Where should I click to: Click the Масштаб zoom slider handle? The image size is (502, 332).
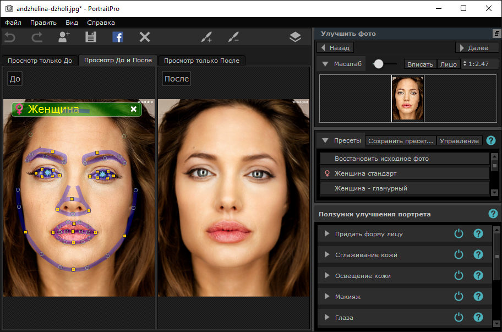click(x=378, y=64)
